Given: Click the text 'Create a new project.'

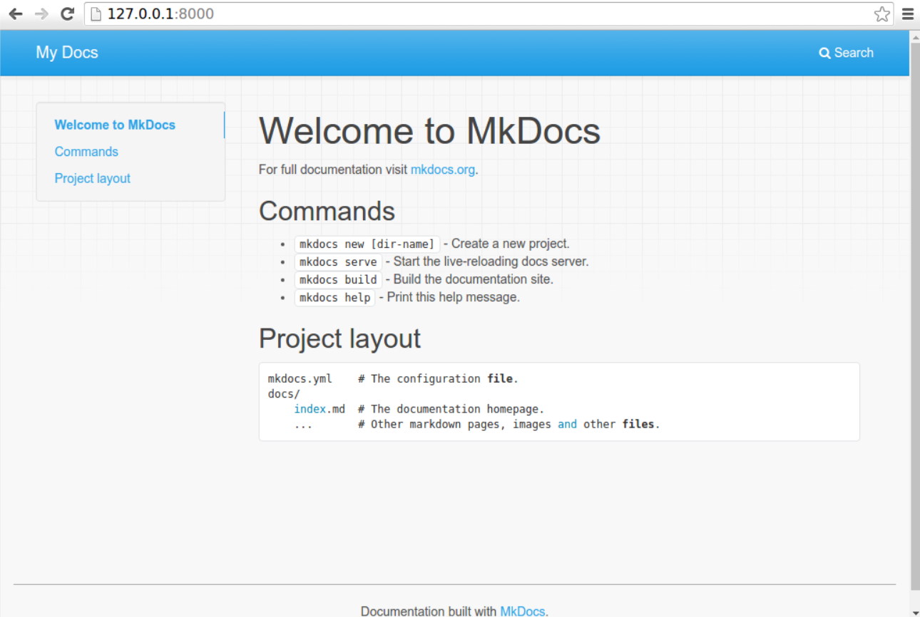Looking at the screenshot, I should [511, 244].
